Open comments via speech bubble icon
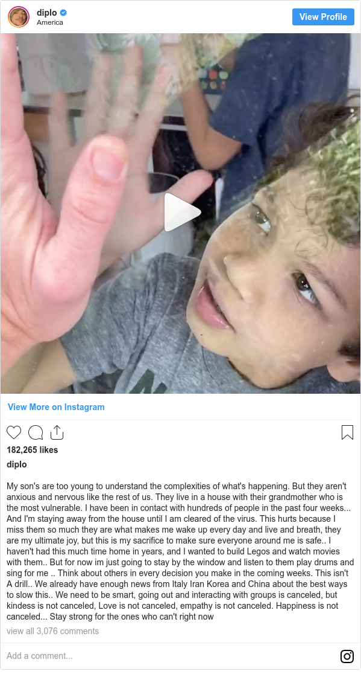 [x=36, y=432]
